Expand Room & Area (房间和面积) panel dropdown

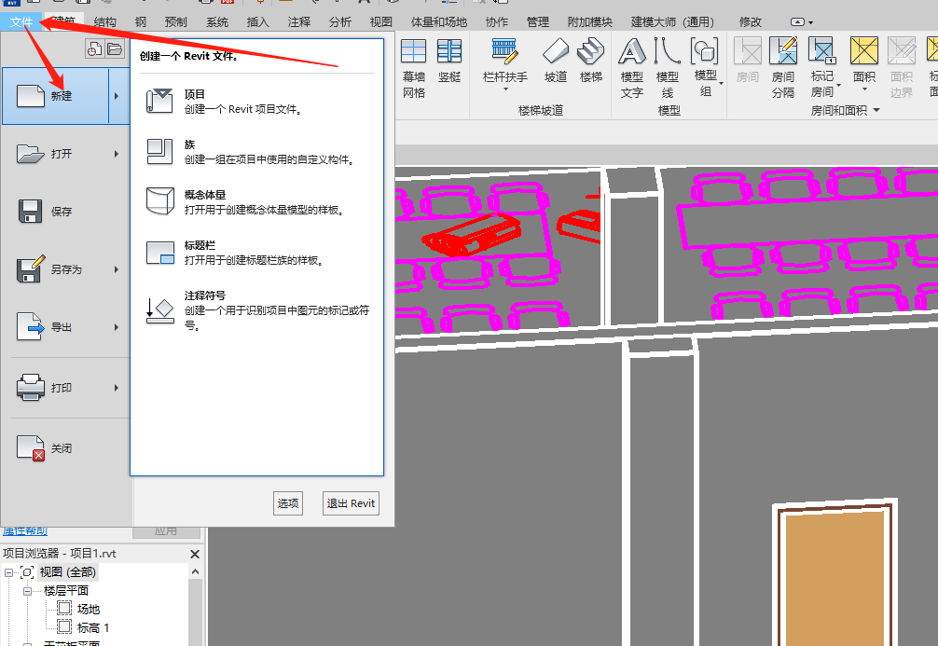coord(876,110)
